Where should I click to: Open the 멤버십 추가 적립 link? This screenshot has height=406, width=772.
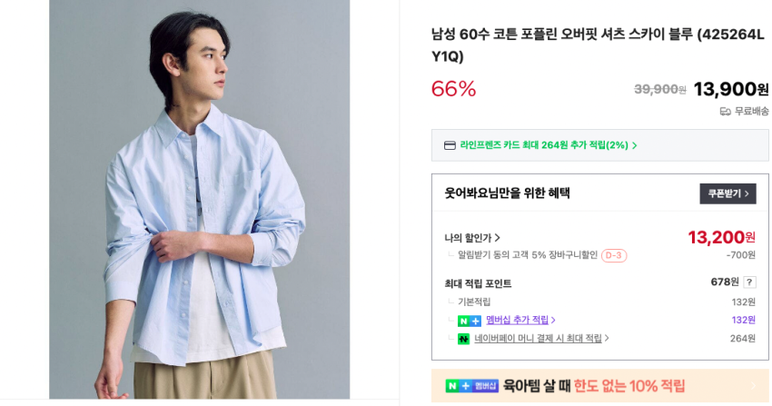point(517,321)
